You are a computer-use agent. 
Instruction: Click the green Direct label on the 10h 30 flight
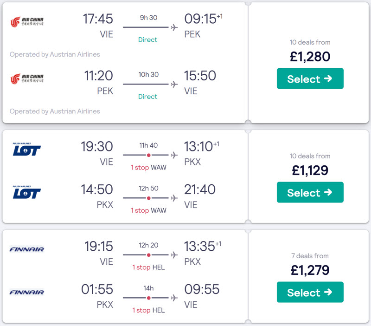pos(147,97)
